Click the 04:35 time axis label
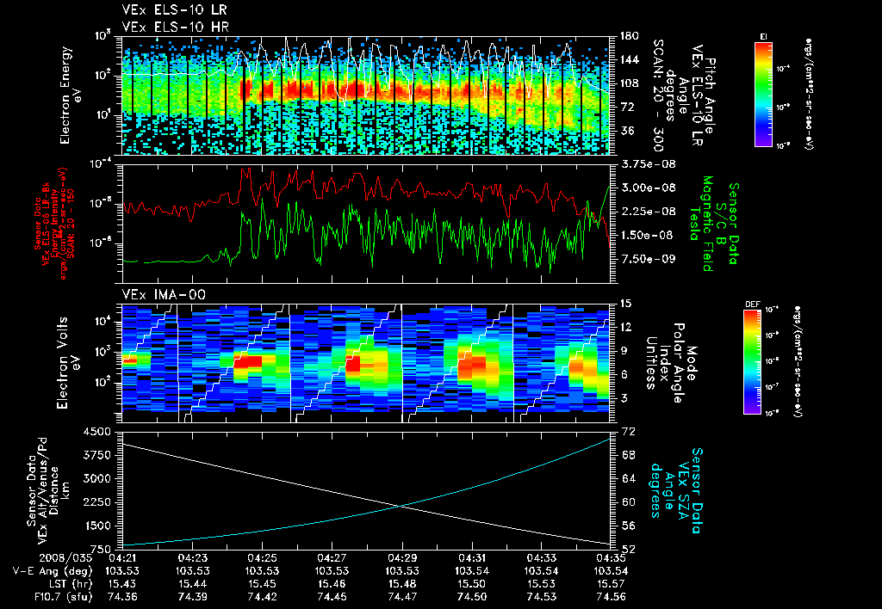The height and width of the screenshot is (609, 882). point(612,558)
